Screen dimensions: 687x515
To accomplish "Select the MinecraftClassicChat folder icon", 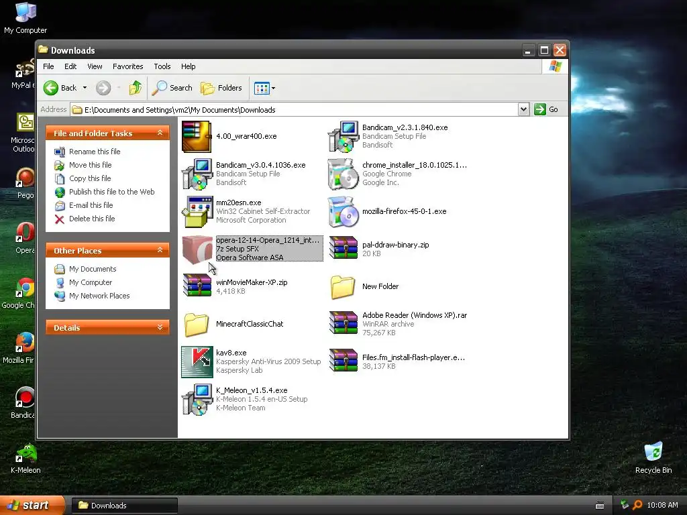I will pos(197,325).
